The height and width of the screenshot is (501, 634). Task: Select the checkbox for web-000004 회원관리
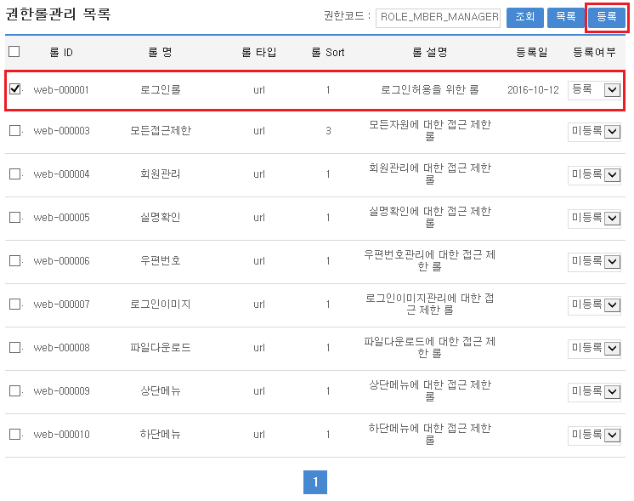tap(14, 174)
